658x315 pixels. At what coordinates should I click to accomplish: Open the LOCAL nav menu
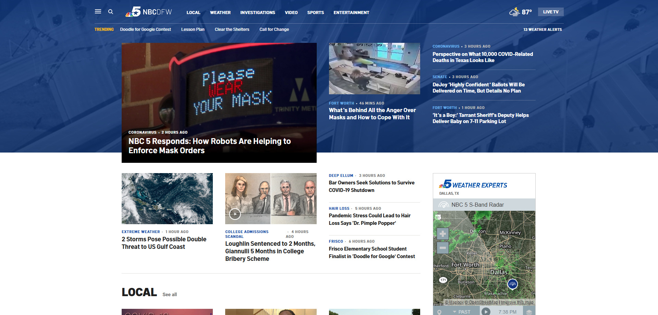(x=193, y=12)
